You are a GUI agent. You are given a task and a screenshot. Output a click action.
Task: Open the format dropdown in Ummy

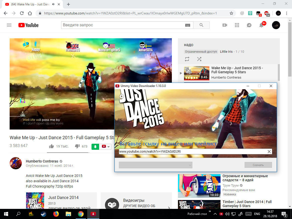point(155,165)
